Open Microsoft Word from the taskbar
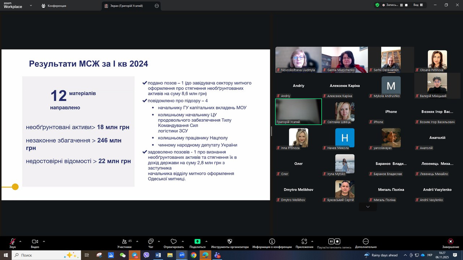Screen dimensions: 463x260 158,255
